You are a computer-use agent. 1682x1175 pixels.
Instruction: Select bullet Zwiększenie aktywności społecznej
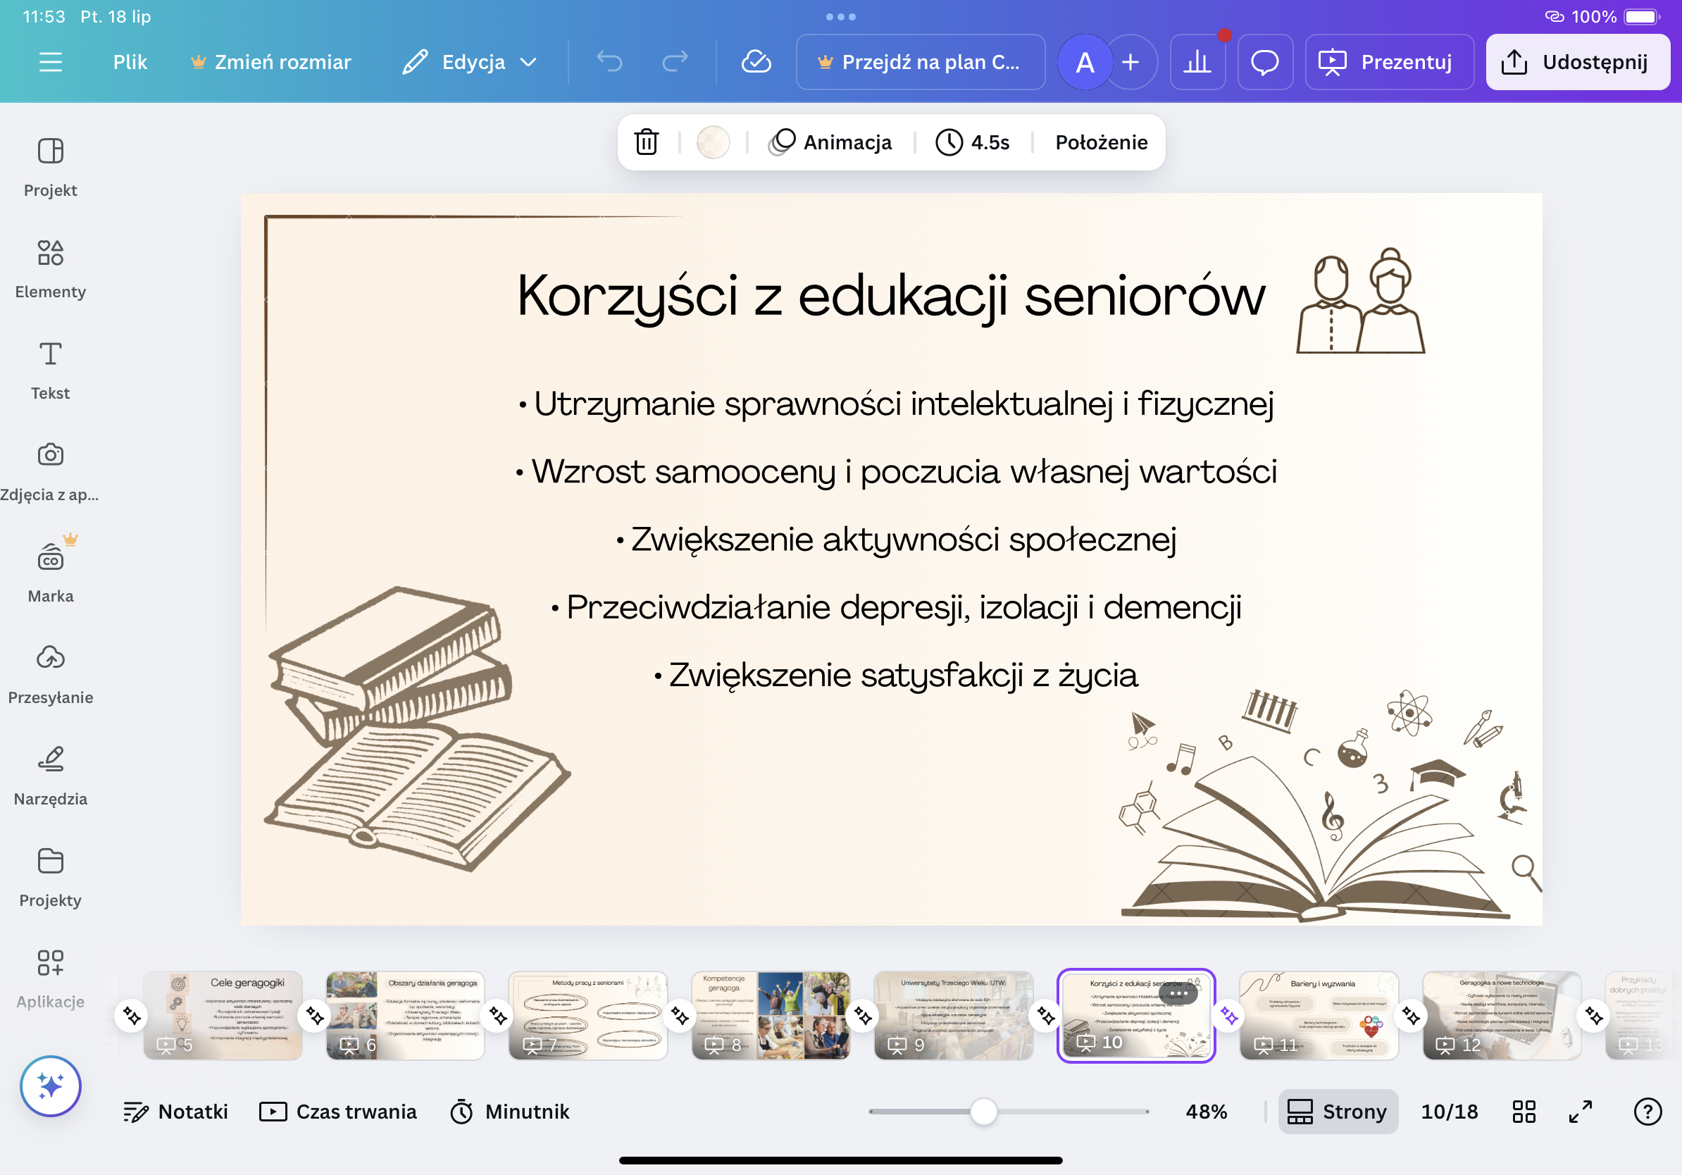pyautogui.click(x=897, y=539)
